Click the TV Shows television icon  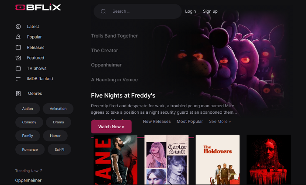[18, 68]
